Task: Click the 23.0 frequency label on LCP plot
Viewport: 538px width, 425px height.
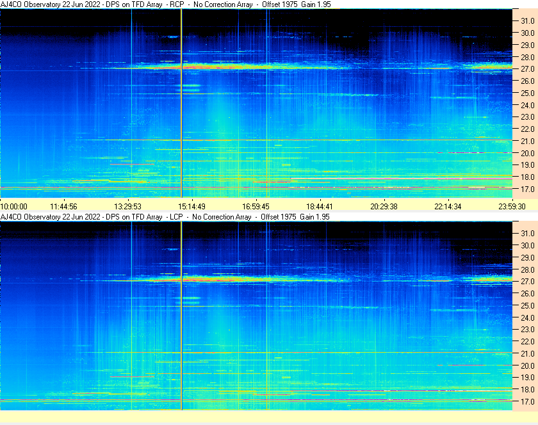Action: (x=528, y=329)
